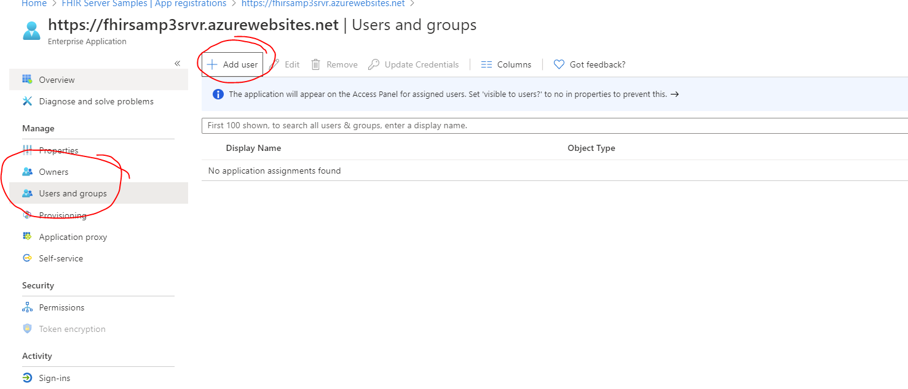Open the Overview page
This screenshot has width=908, height=389.
[57, 79]
